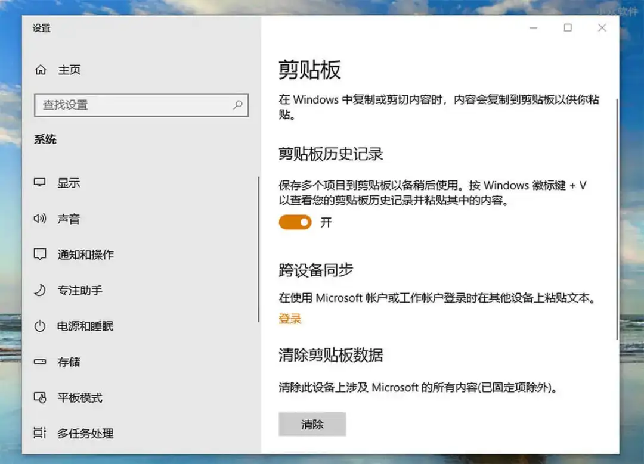Click the search magnifier in 查找设置 box
Screen dimensions: 644x464
pyautogui.click(x=239, y=105)
